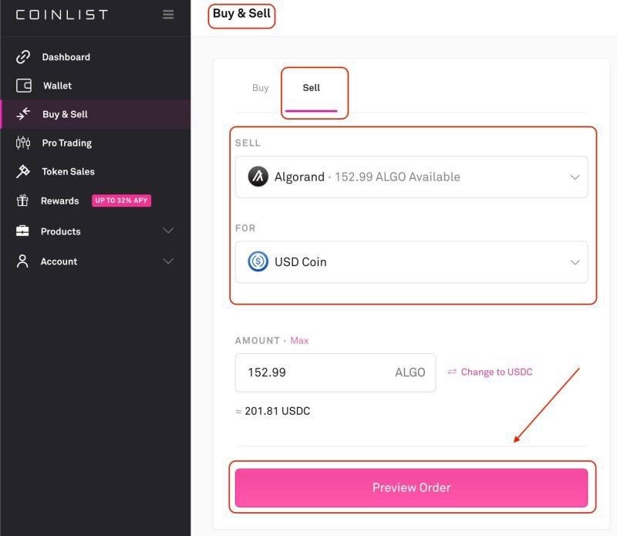Click the Account person icon

point(23,261)
